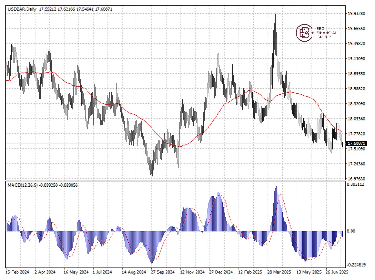
Task: Click the 16.97630 price axis label
Action: click(x=356, y=179)
